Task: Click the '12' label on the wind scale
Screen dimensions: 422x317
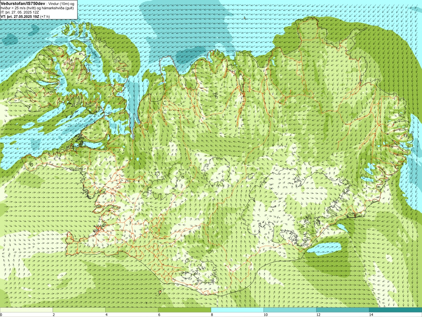Action: pyautogui.click(x=318, y=315)
